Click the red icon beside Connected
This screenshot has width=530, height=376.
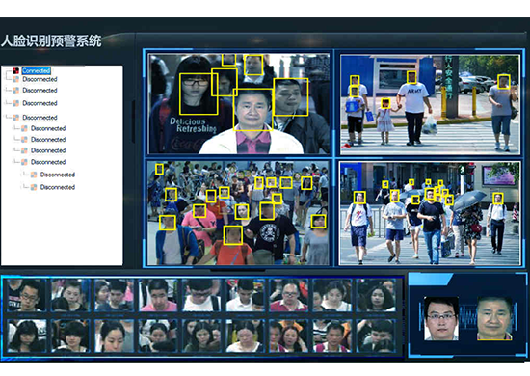coord(15,70)
